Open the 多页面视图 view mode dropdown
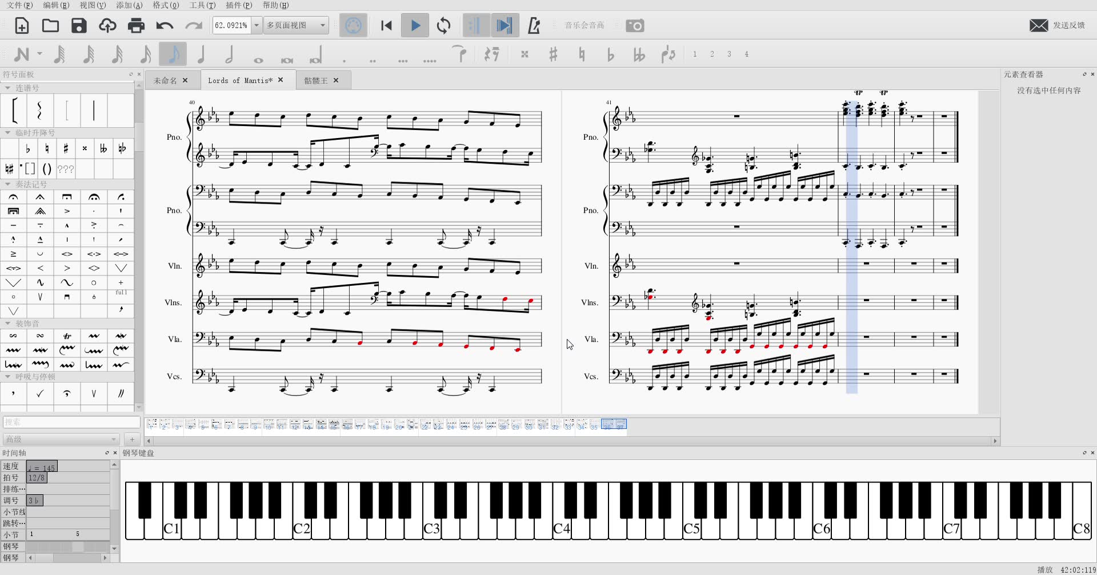 [x=296, y=26]
